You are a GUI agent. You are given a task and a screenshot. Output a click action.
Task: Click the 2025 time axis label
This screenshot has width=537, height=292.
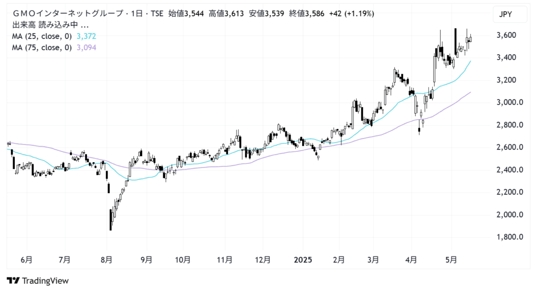[x=303, y=260]
